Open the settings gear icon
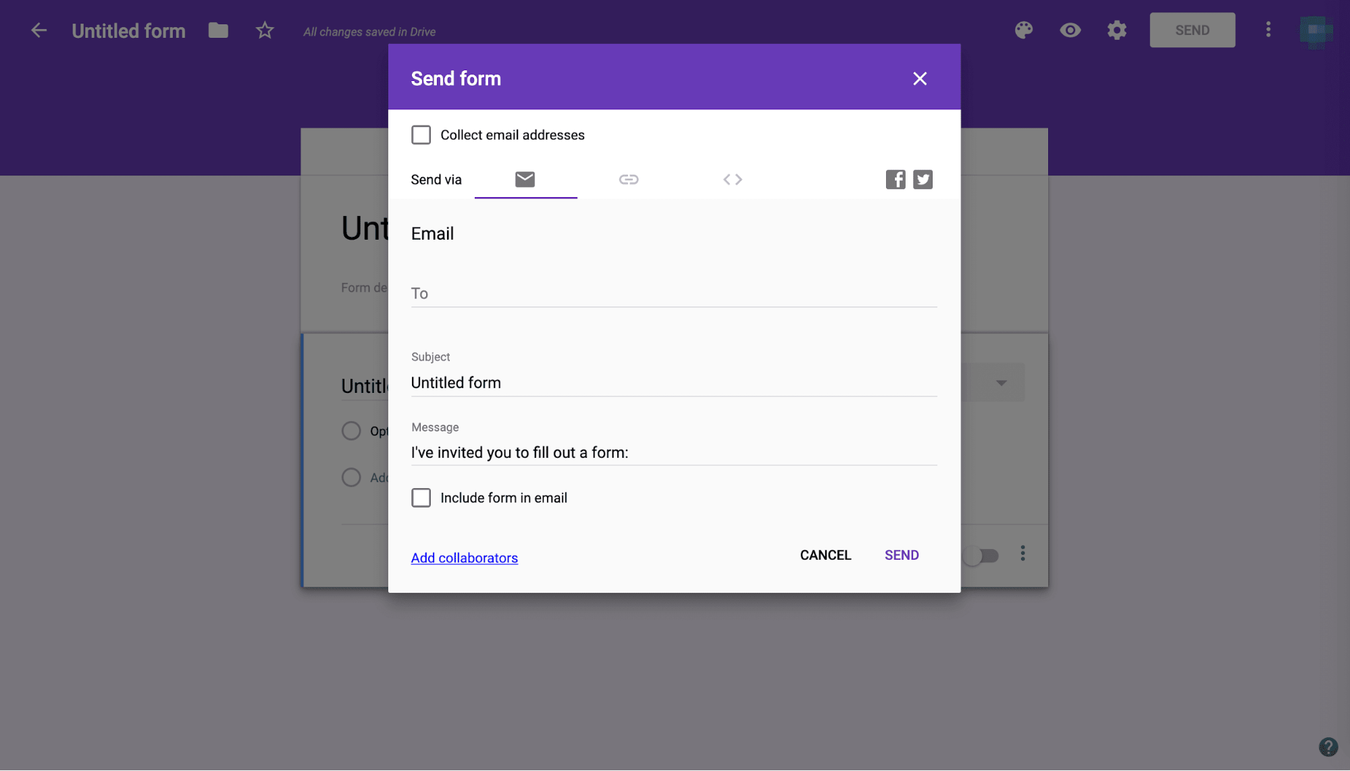The width and height of the screenshot is (1350, 771). 1117,30
